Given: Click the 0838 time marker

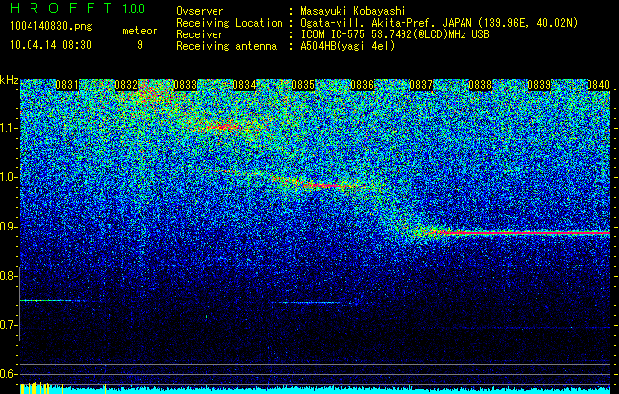Looking at the screenshot, I should pyautogui.click(x=480, y=85).
